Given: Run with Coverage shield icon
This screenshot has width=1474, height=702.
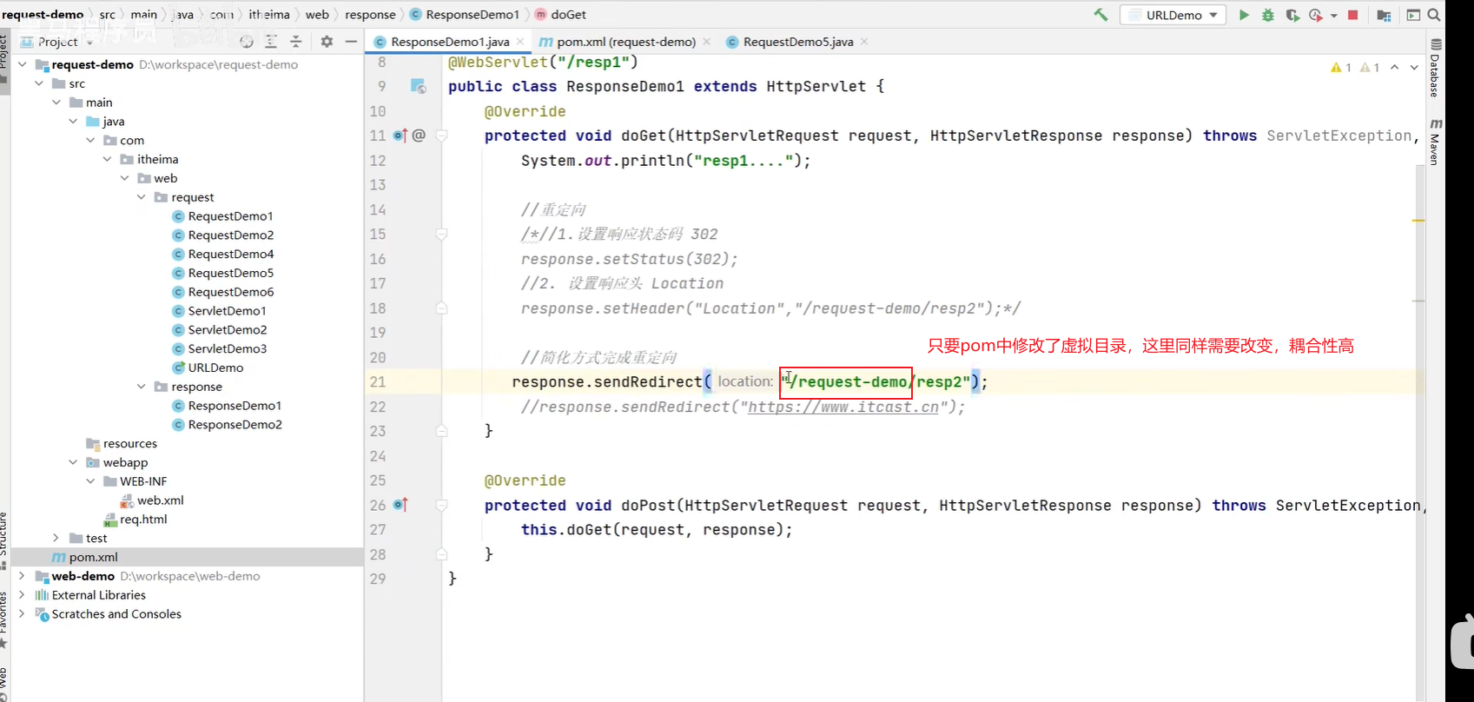Looking at the screenshot, I should coord(1292,15).
